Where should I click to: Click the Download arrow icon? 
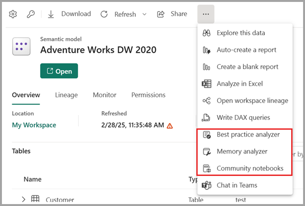coord(51,14)
